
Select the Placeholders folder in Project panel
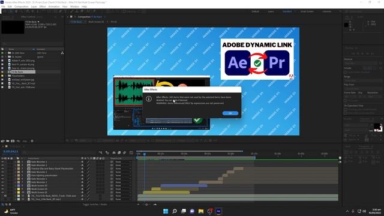(18, 76)
